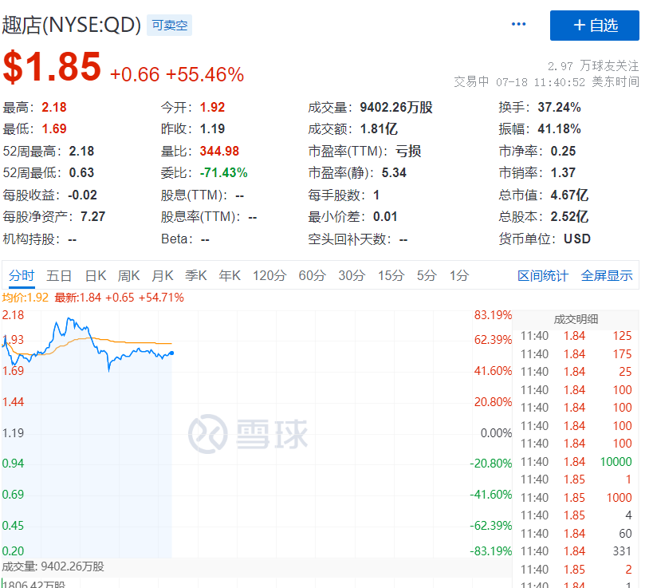The image size is (653, 588).
Task: Open the 季K chart tab
Action: (x=195, y=275)
